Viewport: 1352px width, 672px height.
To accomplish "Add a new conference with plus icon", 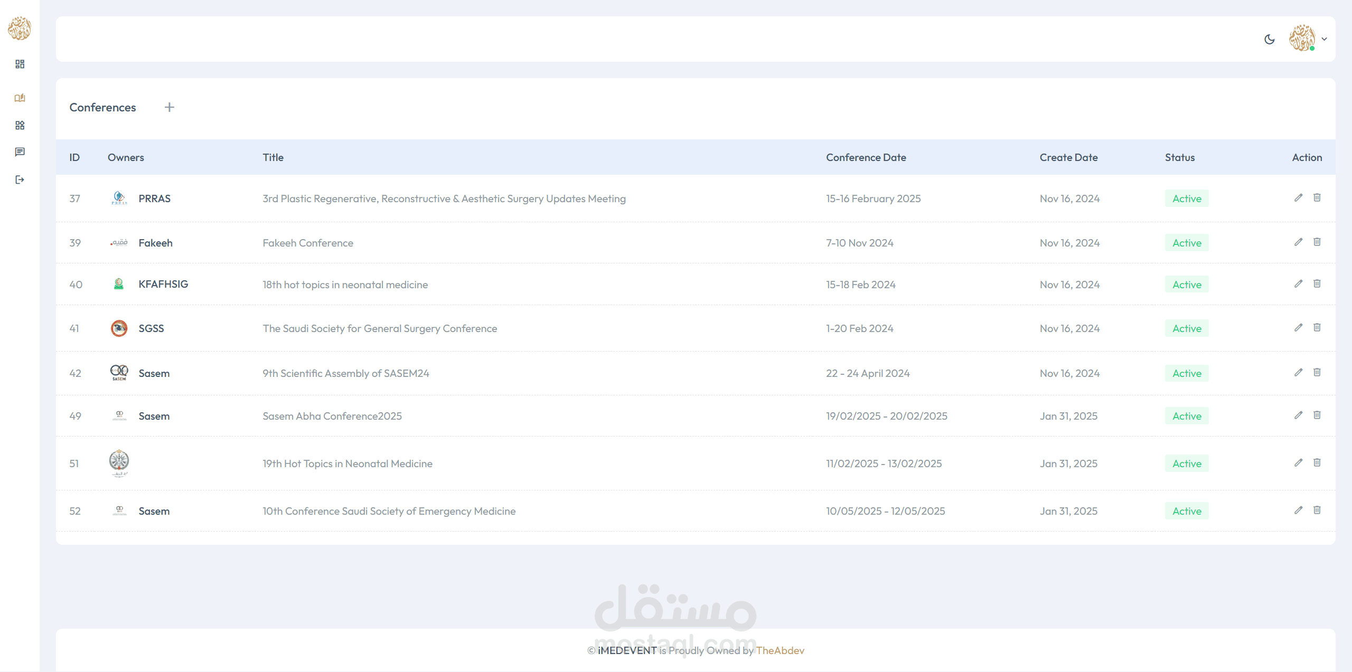I will 169,107.
